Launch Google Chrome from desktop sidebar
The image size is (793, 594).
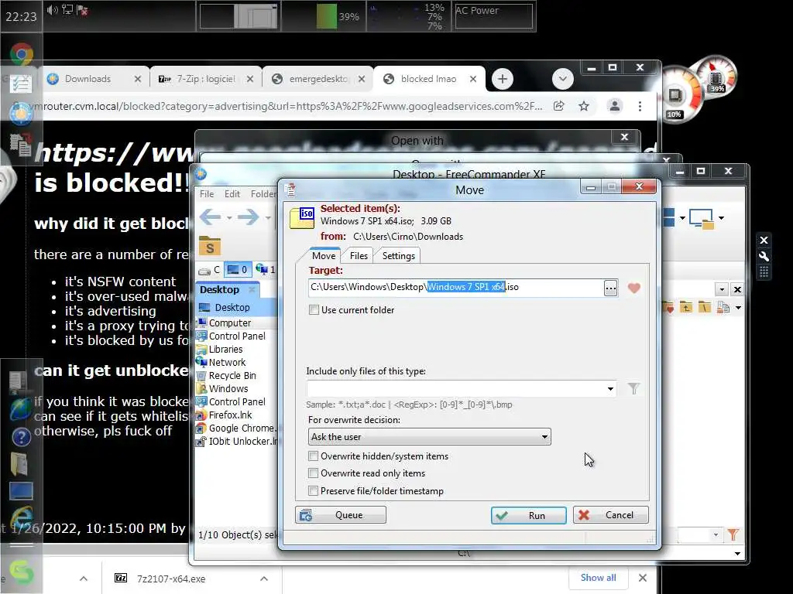pyautogui.click(x=21, y=54)
